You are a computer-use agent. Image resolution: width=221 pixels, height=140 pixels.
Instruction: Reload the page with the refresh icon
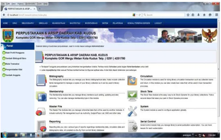tap(140, 15)
